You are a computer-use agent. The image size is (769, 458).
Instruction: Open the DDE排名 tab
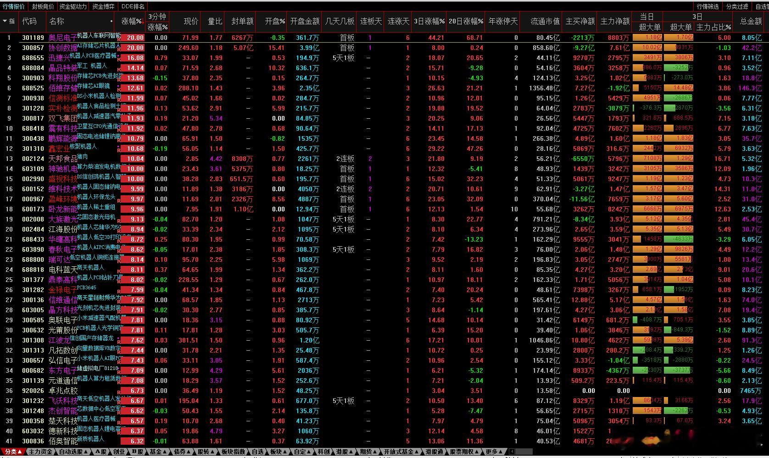coord(133,6)
